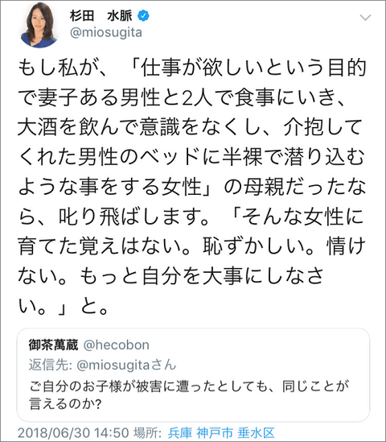
Task: Click the display name 杉田 水脈
Action: pos(101,16)
